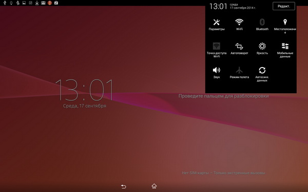Tap the Звук sound icon

click(217, 73)
